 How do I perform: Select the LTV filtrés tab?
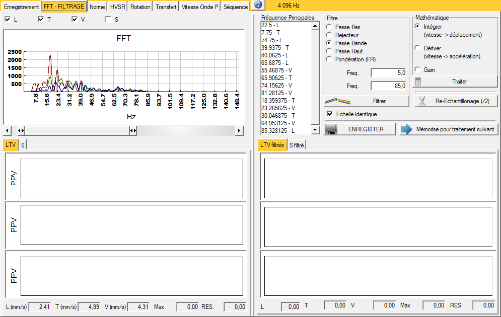pyautogui.click(x=272, y=144)
